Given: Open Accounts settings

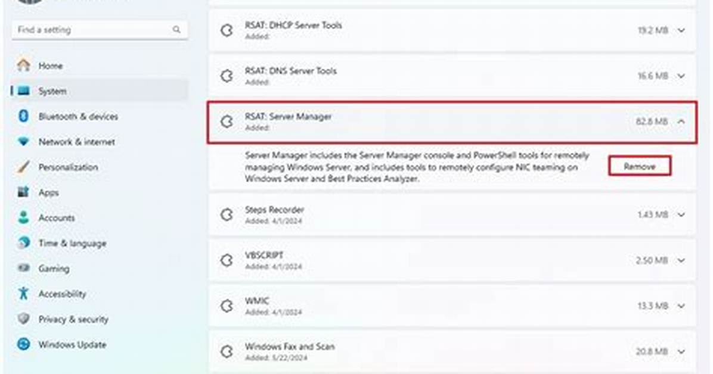Looking at the screenshot, I should tap(100, 218).
